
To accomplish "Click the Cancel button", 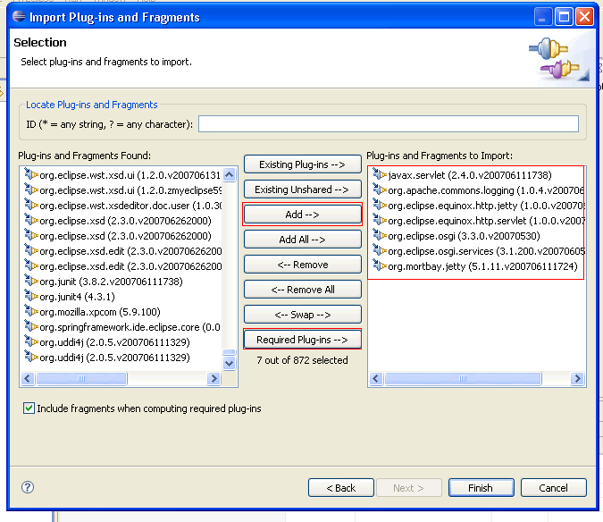I will pos(553,488).
